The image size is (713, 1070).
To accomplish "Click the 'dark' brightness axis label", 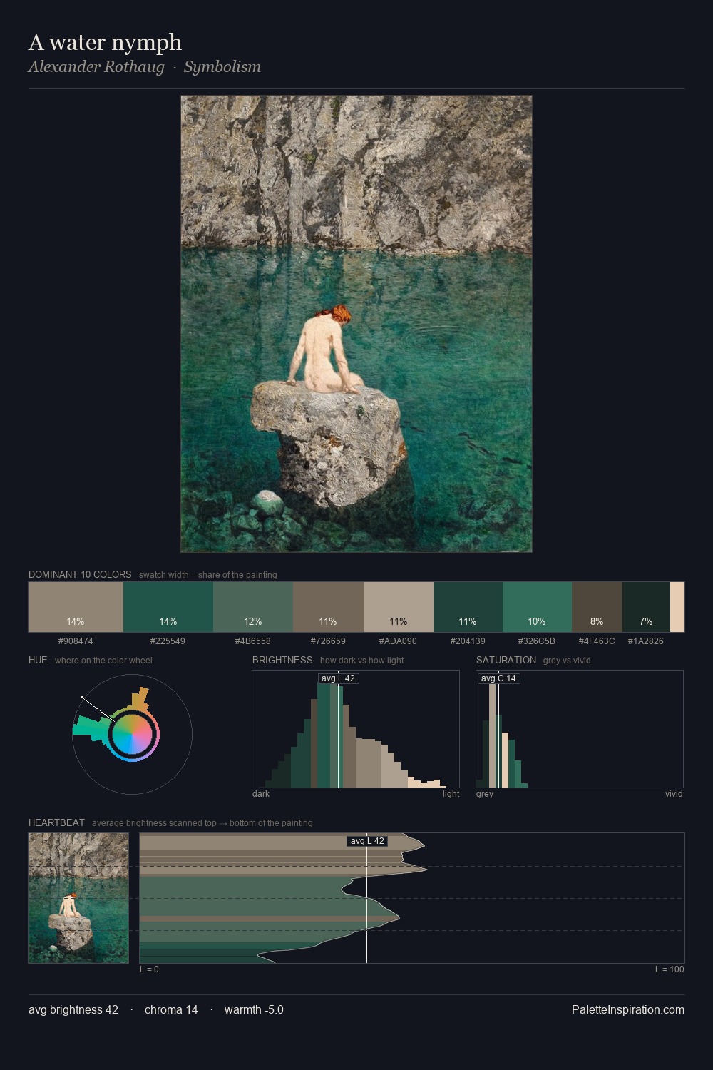I will pos(261,794).
